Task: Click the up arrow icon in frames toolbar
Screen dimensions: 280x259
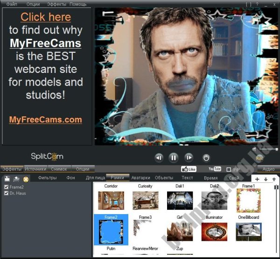Action: point(274,179)
